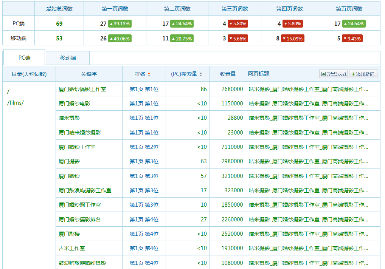Click the sort arrows beside 排名 header

point(149,74)
